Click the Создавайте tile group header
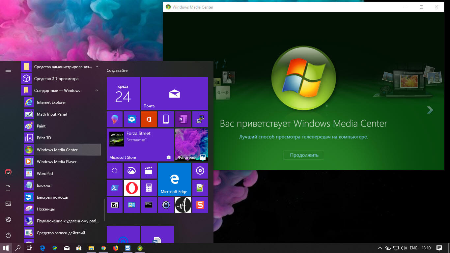The height and width of the screenshot is (253, 450). tap(117, 70)
